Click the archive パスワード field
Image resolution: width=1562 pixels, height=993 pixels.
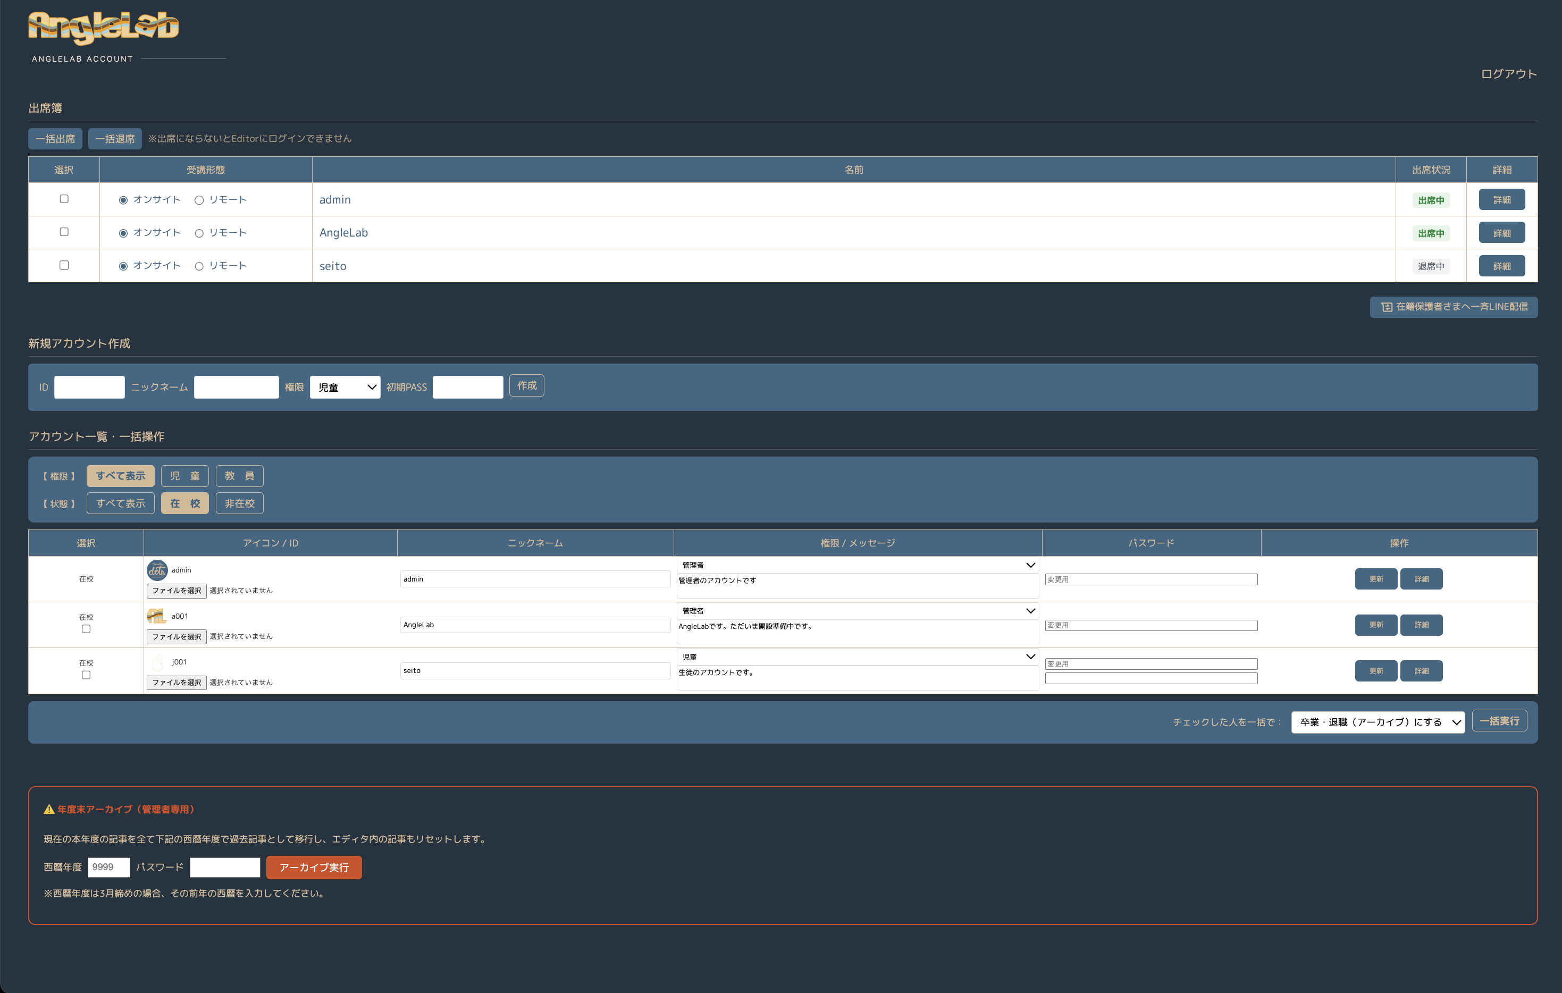pyautogui.click(x=225, y=867)
